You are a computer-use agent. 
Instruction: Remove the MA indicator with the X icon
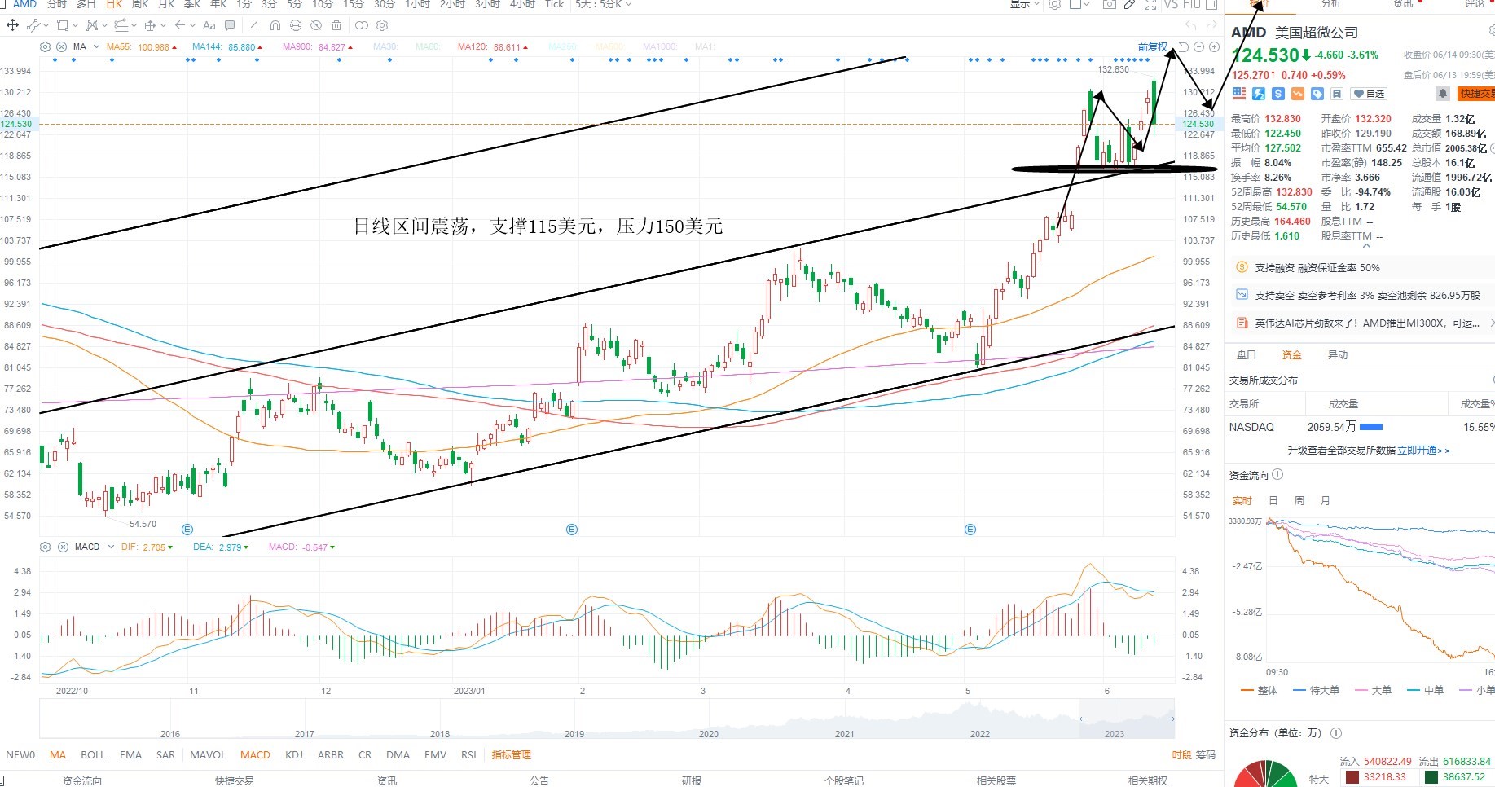coord(61,46)
